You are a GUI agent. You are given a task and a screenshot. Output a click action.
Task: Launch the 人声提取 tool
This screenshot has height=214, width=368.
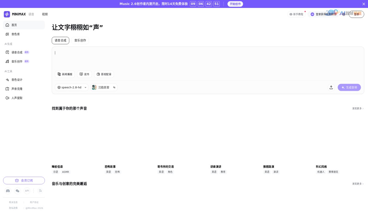click(x=17, y=98)
